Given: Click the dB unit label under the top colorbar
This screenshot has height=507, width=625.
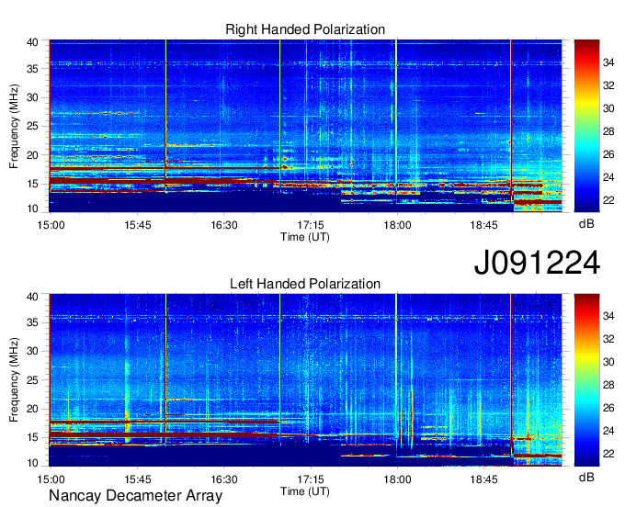Looking at the screenshot, I should click(586, 224).
